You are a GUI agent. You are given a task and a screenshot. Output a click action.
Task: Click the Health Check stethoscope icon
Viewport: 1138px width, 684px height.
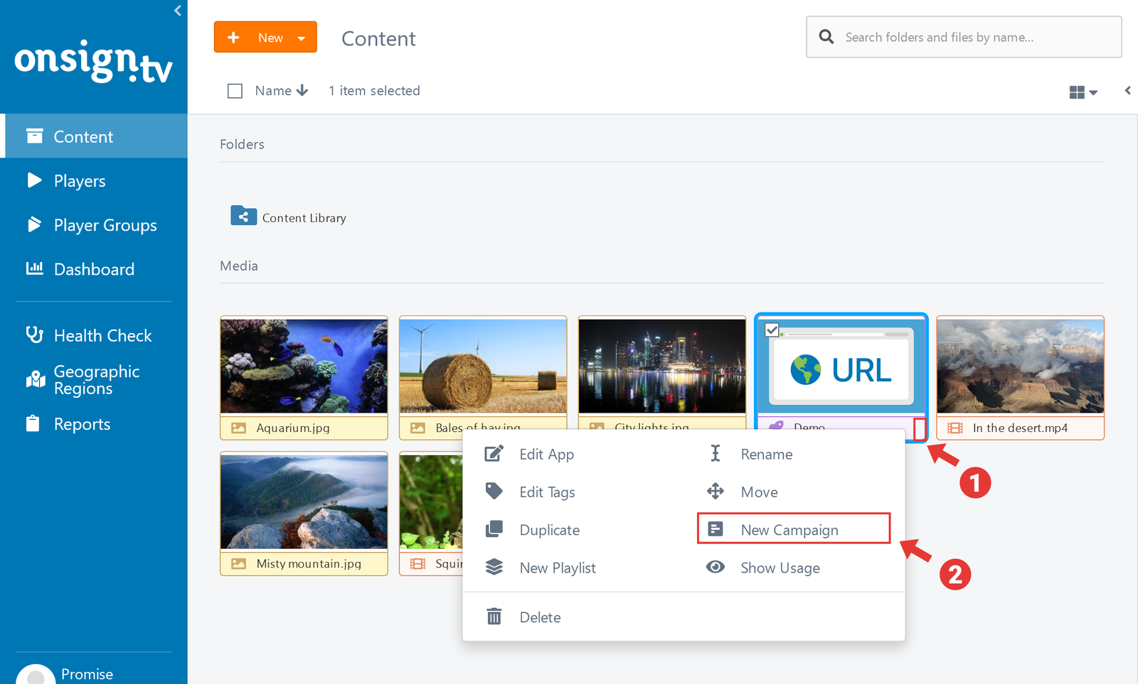[x=34, y=335]
